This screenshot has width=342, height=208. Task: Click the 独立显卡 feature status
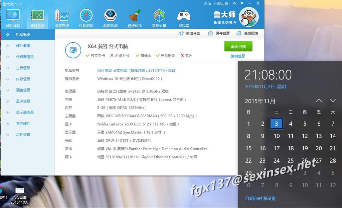tap(96, 56)
